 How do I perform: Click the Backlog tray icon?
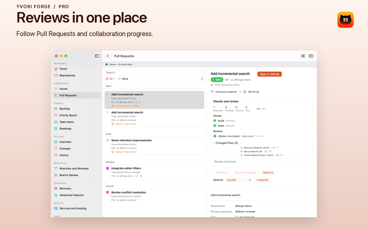pos(56,109)
